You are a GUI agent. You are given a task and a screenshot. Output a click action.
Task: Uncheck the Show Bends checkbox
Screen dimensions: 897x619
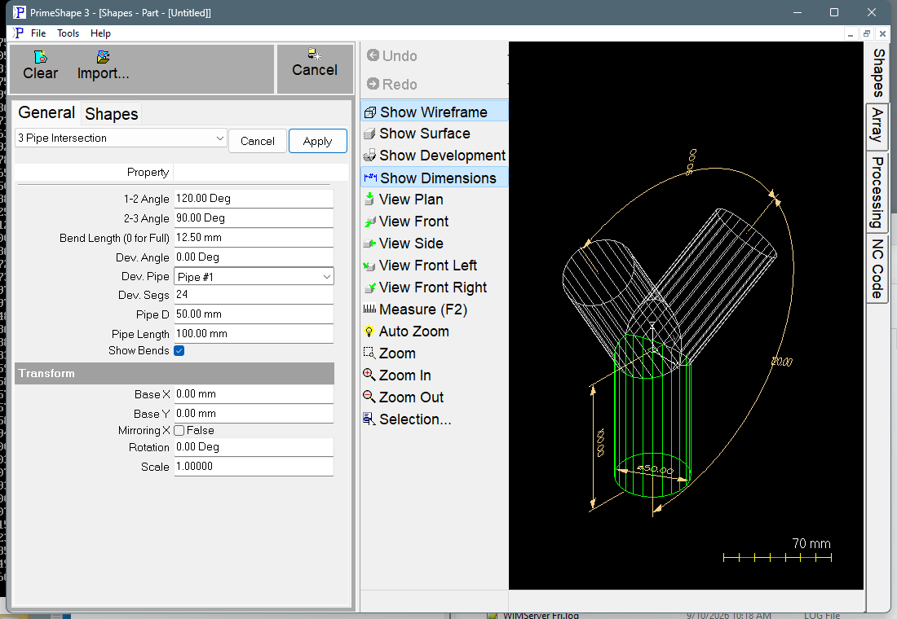point(179,350)
